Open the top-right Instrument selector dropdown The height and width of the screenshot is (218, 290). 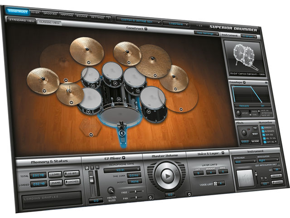pyautogui.click(x=249, y=36)
